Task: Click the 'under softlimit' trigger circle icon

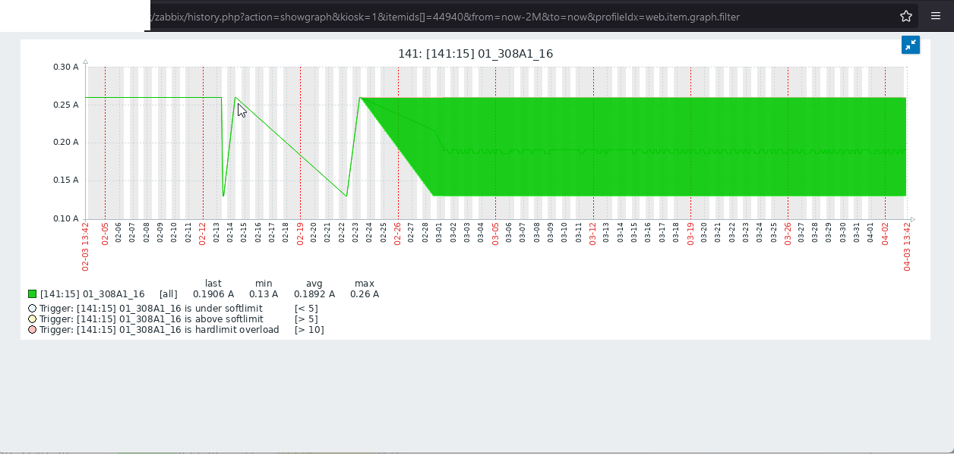Action: (x=32, y=309)
